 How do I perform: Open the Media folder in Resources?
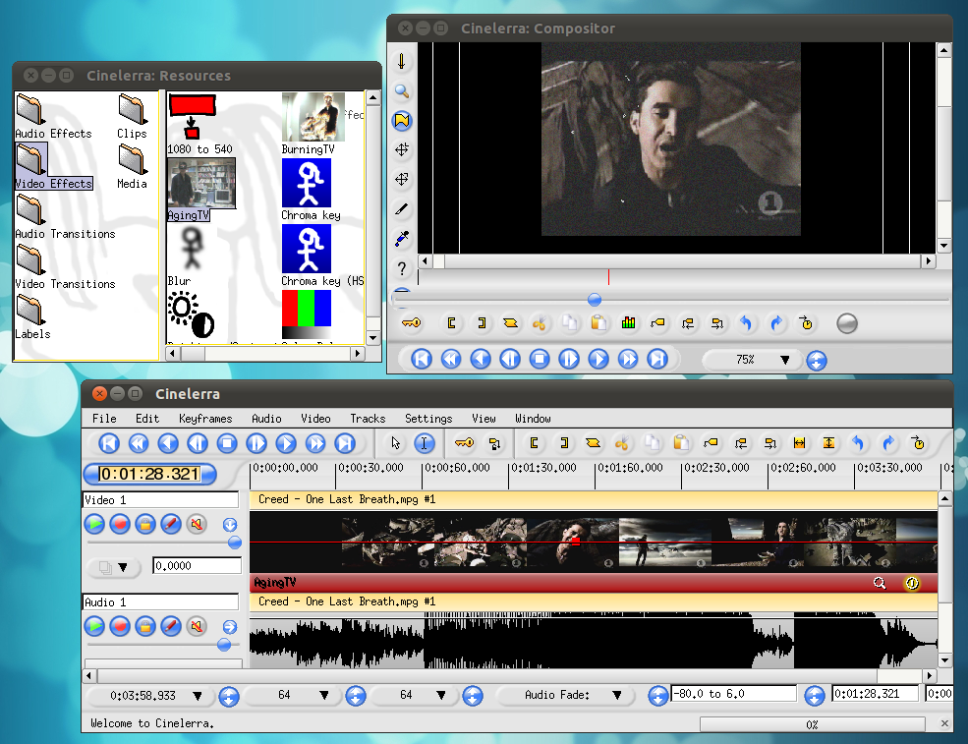tap(132, 167)
